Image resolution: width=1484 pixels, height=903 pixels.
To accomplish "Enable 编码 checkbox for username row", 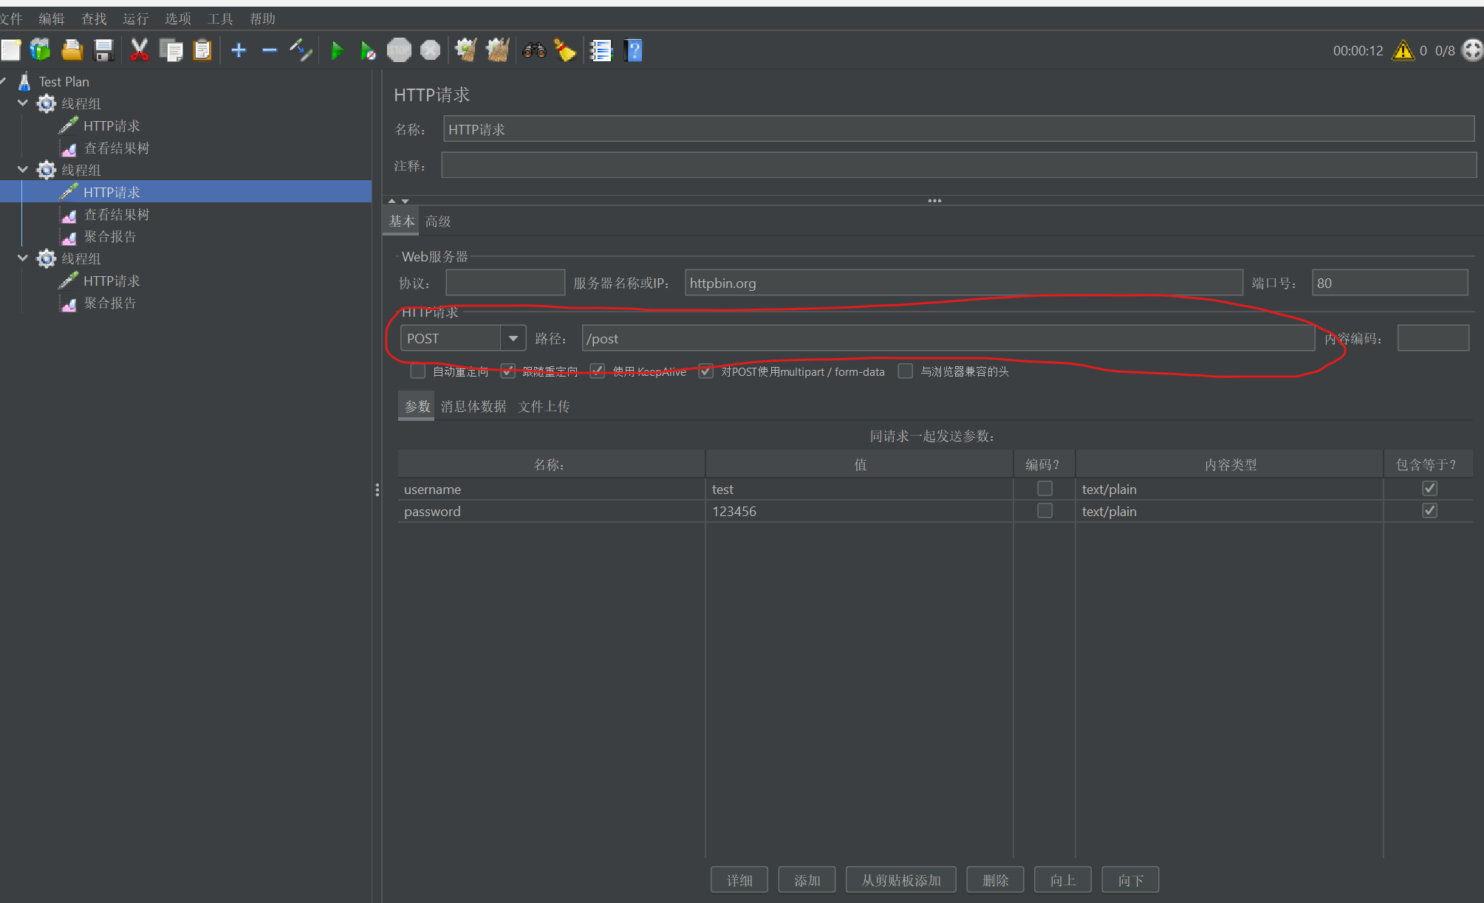I will [1044, 488].
